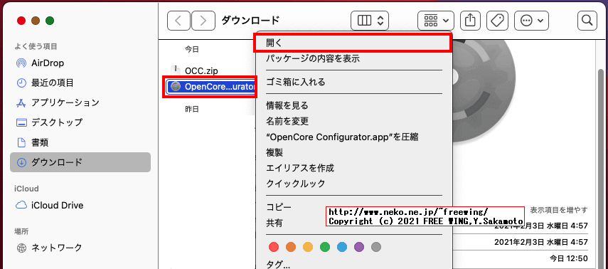
Task: Choose 複製 menu item
Action: coord(354,152)
